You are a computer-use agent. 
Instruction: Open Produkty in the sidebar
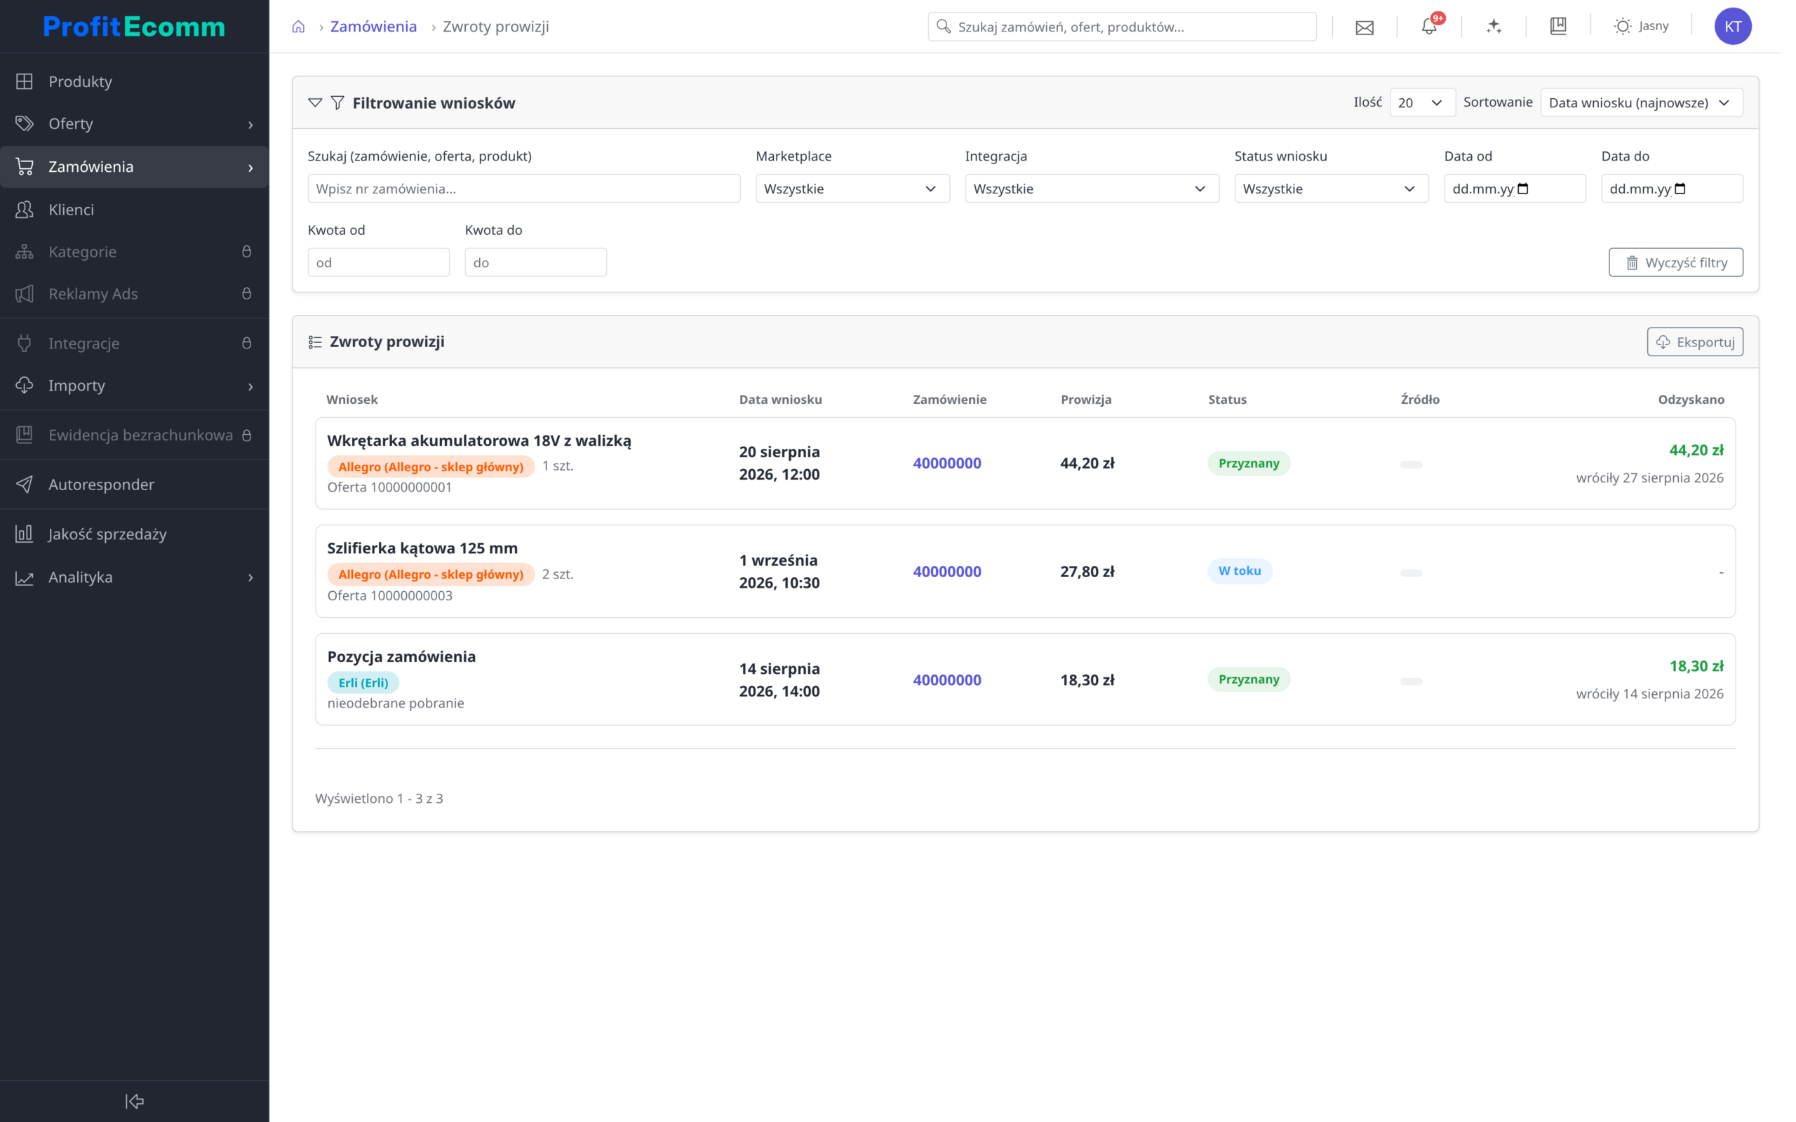[134, 81]
